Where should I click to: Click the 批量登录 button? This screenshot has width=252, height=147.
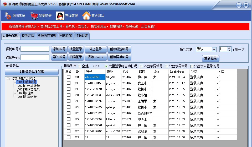[76, 49]
